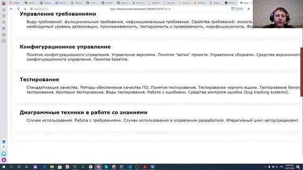Click the bookmark icon beside reviews badge
This screenshot has height=170, width=303.
click(x=249, y=9)
